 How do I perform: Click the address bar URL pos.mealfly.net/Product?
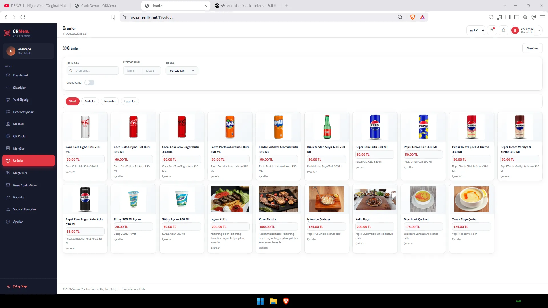coord(152,17)
